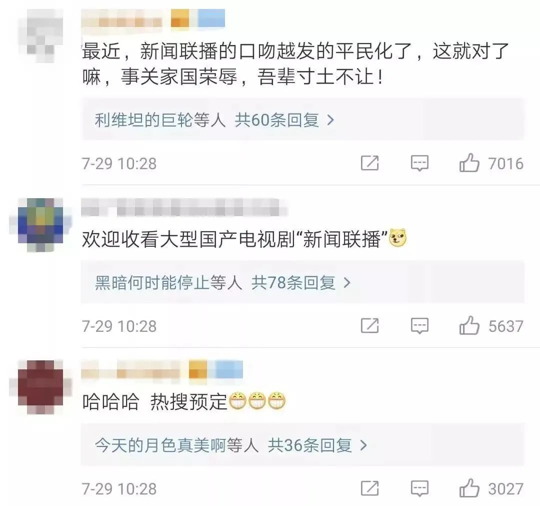Reply to the 国产电视剧 comment via bubble icon
The height and width of the screenshot is (506, 540).
pos(419,326)
